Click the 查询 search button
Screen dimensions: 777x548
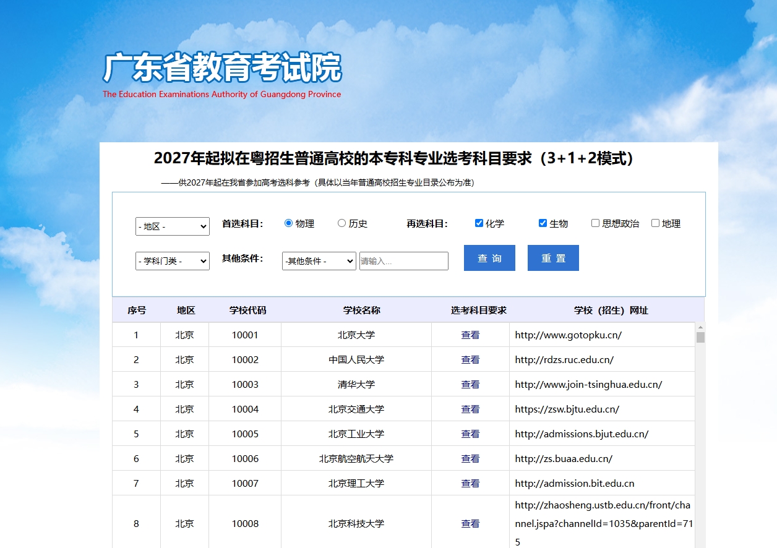point(489,257)
